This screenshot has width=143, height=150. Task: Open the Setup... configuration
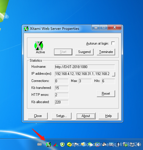click(x=62, y=116)
